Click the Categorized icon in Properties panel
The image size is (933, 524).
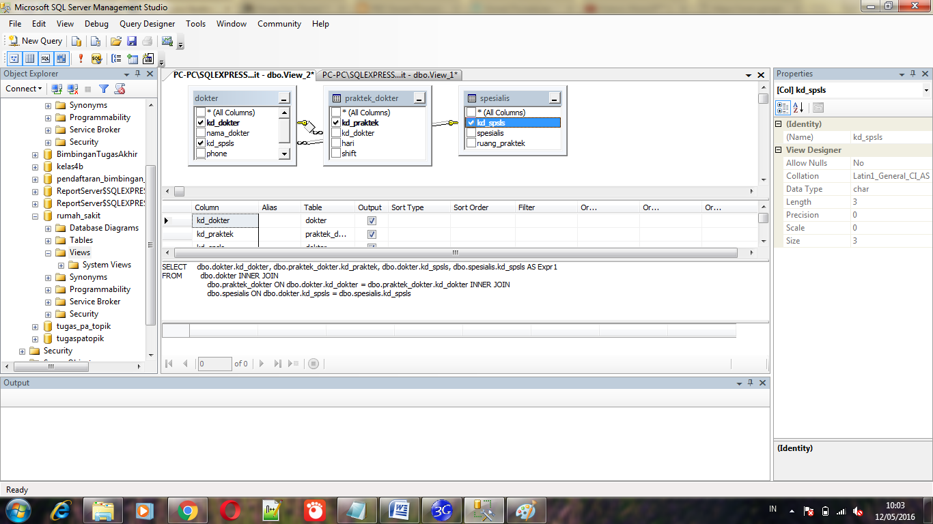783,108
